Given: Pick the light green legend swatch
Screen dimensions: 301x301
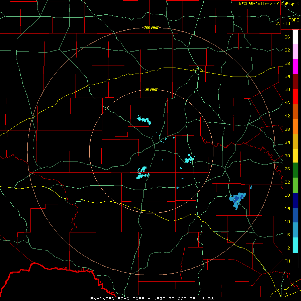Looking at the screenshot, I should (x=295, y=185).
